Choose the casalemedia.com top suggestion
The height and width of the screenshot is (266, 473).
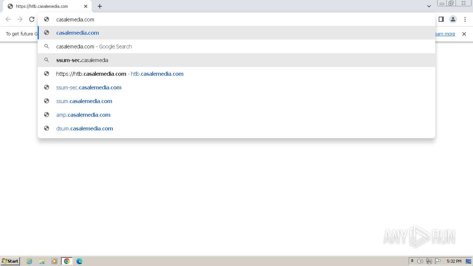[x=236, y=33]
